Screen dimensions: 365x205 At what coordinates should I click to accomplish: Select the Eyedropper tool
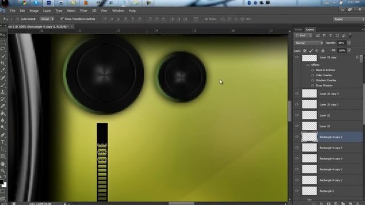3,70
